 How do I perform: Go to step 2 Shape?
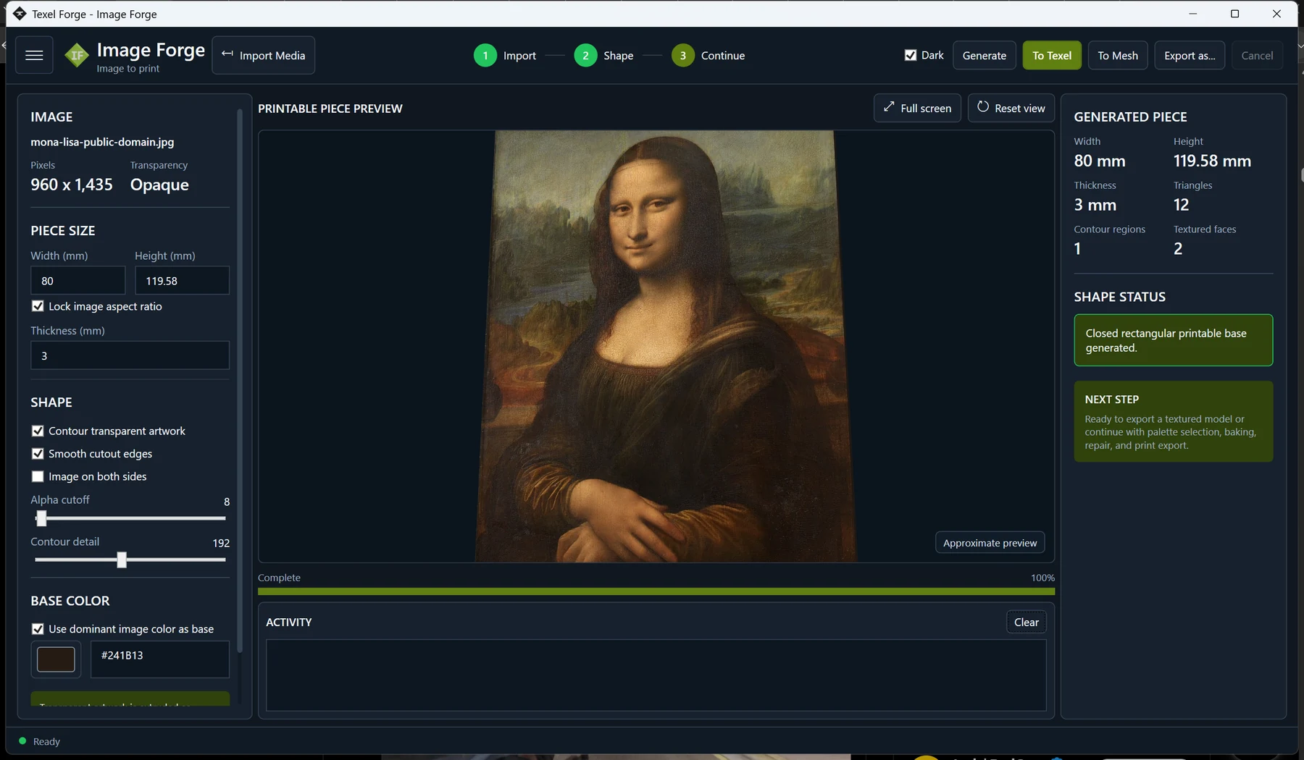pos(603,55)
